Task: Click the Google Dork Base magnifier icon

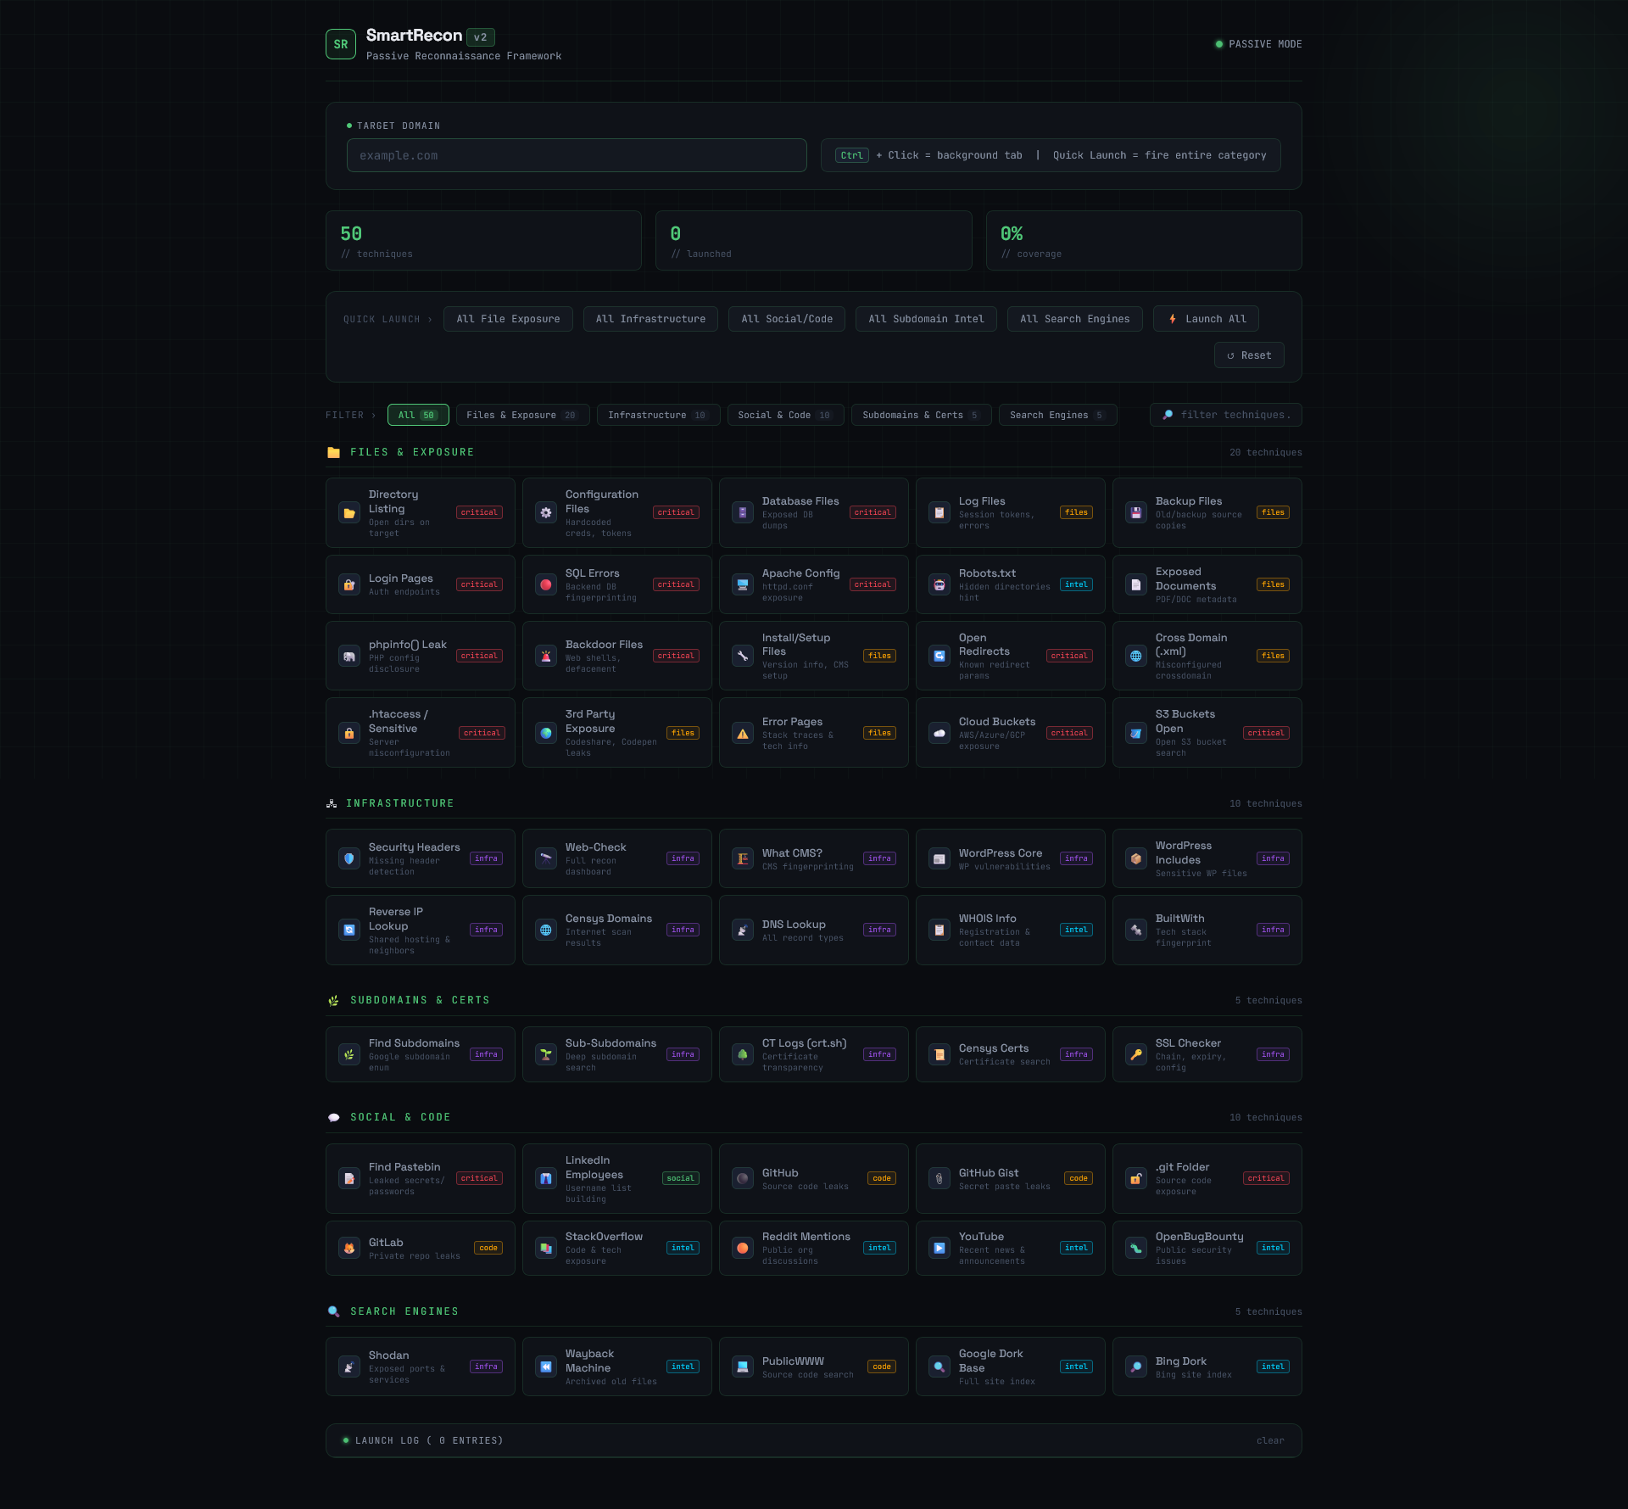Action: click(x=939, y=1366)
